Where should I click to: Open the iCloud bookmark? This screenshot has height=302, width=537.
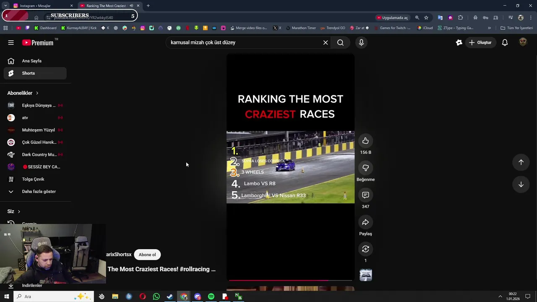click(425, 28)
